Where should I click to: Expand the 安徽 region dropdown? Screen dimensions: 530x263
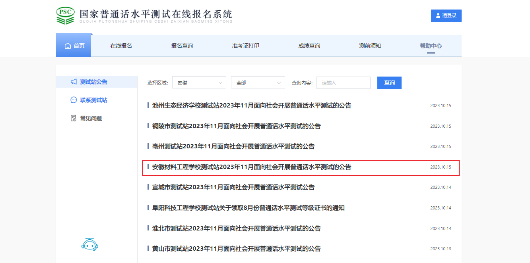point(200,83)
